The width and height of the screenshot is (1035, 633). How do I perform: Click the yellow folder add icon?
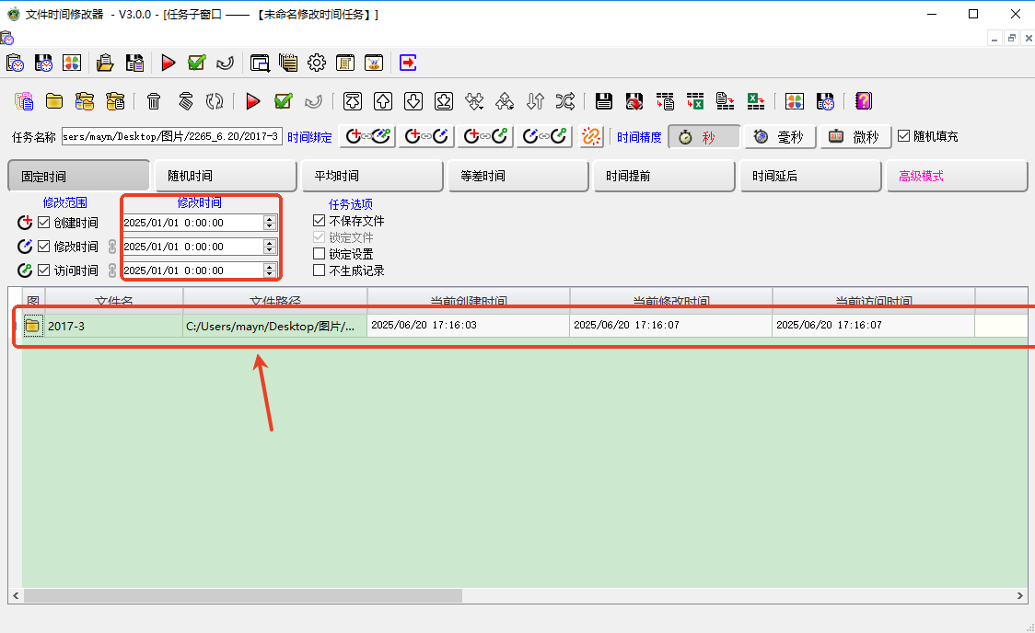click(x=54, y=101)
